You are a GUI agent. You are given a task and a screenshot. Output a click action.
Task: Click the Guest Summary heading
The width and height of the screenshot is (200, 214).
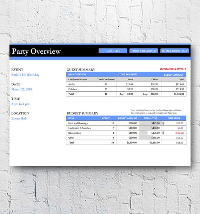click(x=81, y=69)
